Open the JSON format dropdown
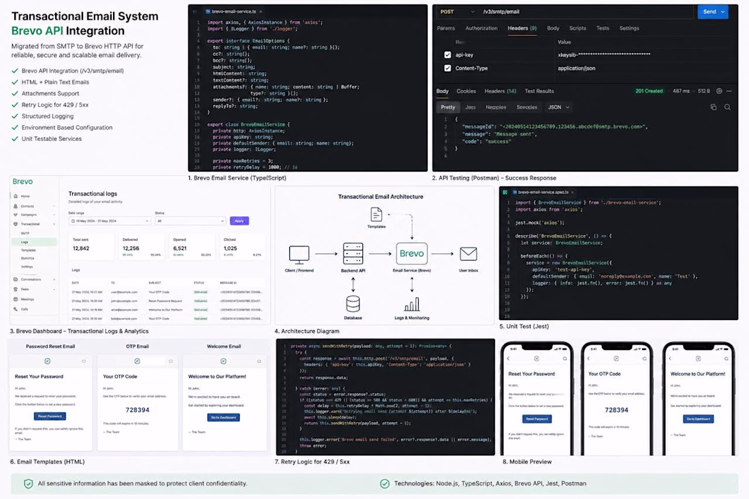Image resolution: width=749 pixels, height=499 pixels. click(x=558, y=108)
